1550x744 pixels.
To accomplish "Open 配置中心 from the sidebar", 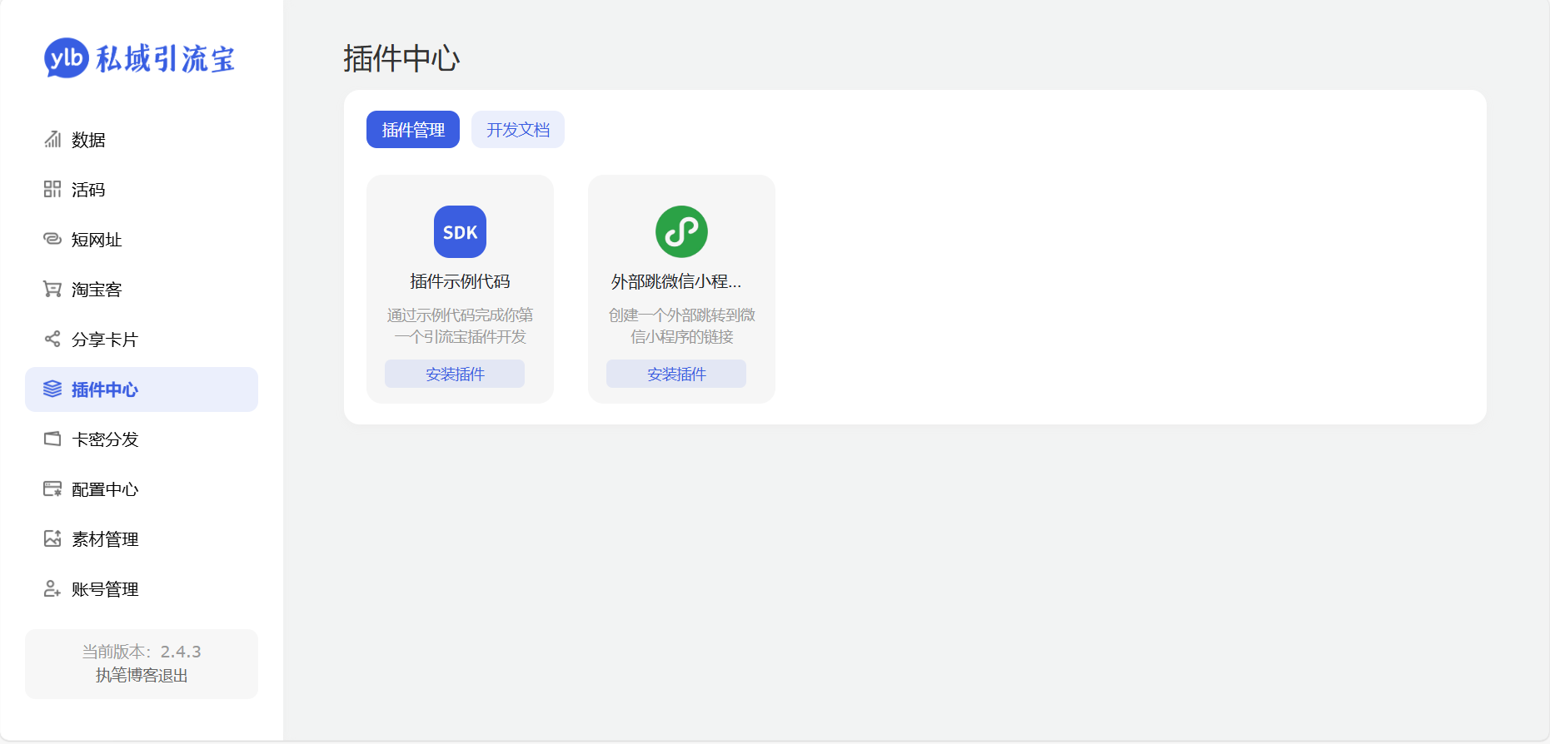I will coord(142,489).
